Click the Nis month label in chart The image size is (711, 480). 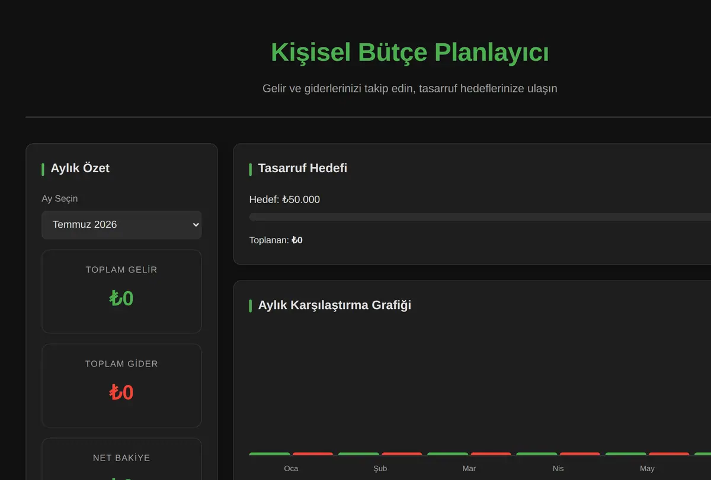[558, 468]
